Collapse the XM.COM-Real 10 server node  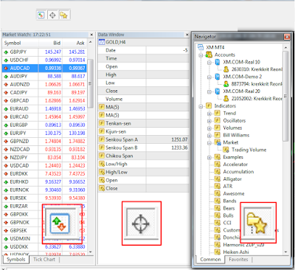[209, 63]
